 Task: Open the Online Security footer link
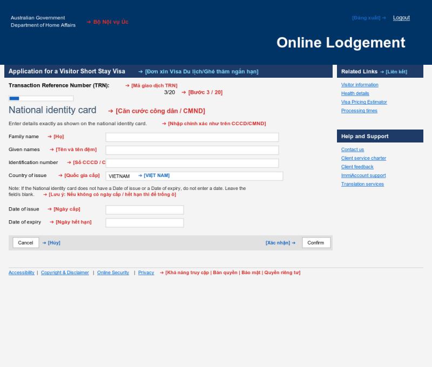click(x=113, y=273)
